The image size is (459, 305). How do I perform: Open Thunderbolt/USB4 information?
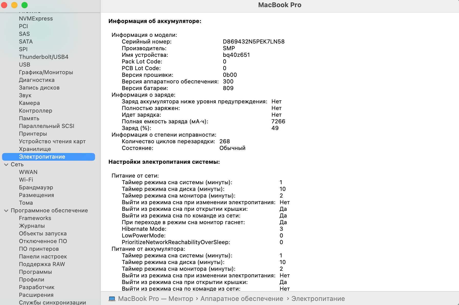pos(44,57)
